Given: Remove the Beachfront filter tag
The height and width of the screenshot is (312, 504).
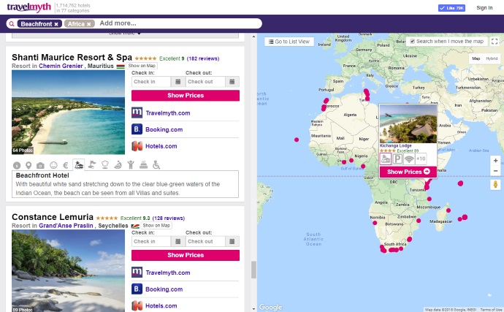Looking at the screenshot, I should (56, 24).
